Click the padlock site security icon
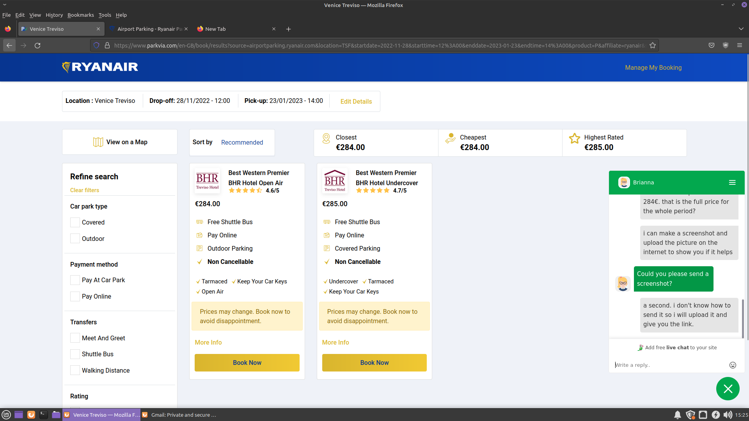The height and width of the screenshot is (421, 749). click(x=107, y=46)
